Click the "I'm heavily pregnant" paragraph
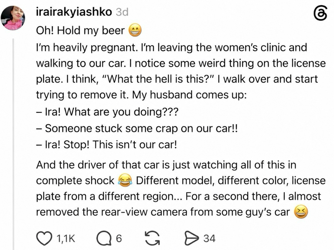The width and height of the screenshot is (334, 250). [x=181, y=71]
